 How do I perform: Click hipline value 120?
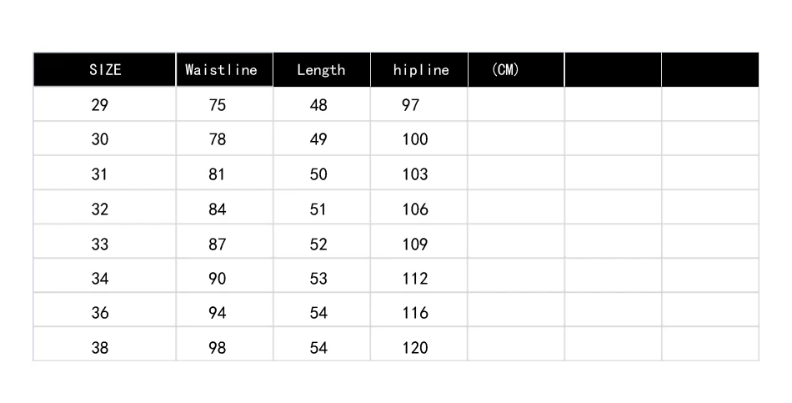click(415, 348)
